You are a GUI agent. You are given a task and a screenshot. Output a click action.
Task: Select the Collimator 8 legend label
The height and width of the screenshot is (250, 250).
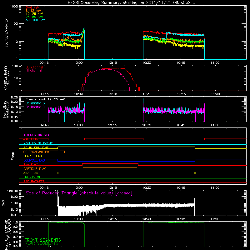[x=35, y=103]
